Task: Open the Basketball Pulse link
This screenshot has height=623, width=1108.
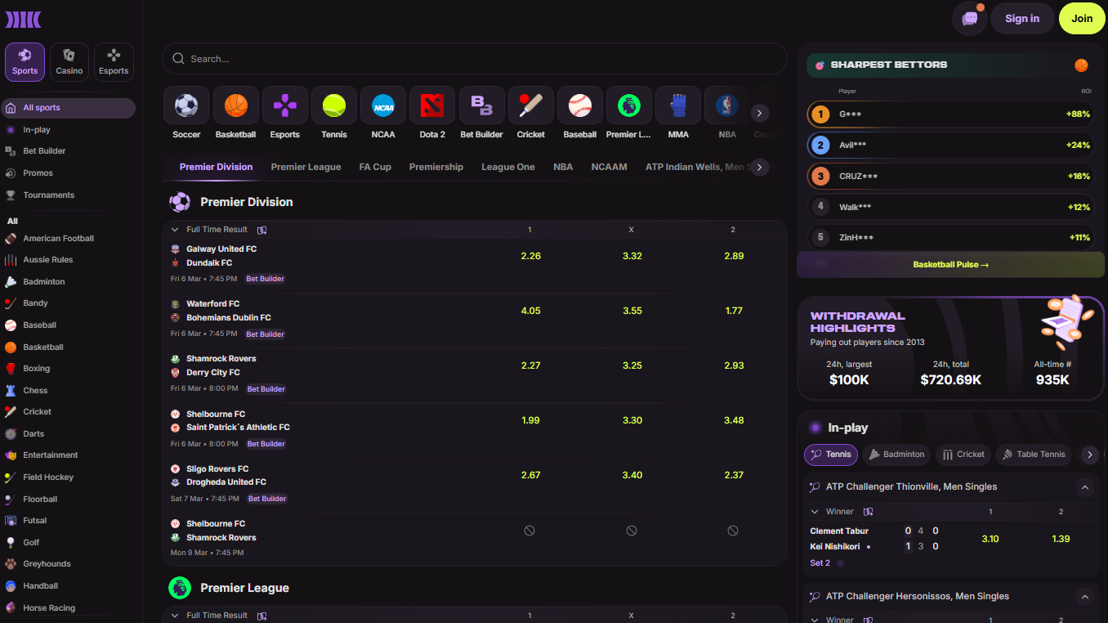Action: tap(950, 265)
